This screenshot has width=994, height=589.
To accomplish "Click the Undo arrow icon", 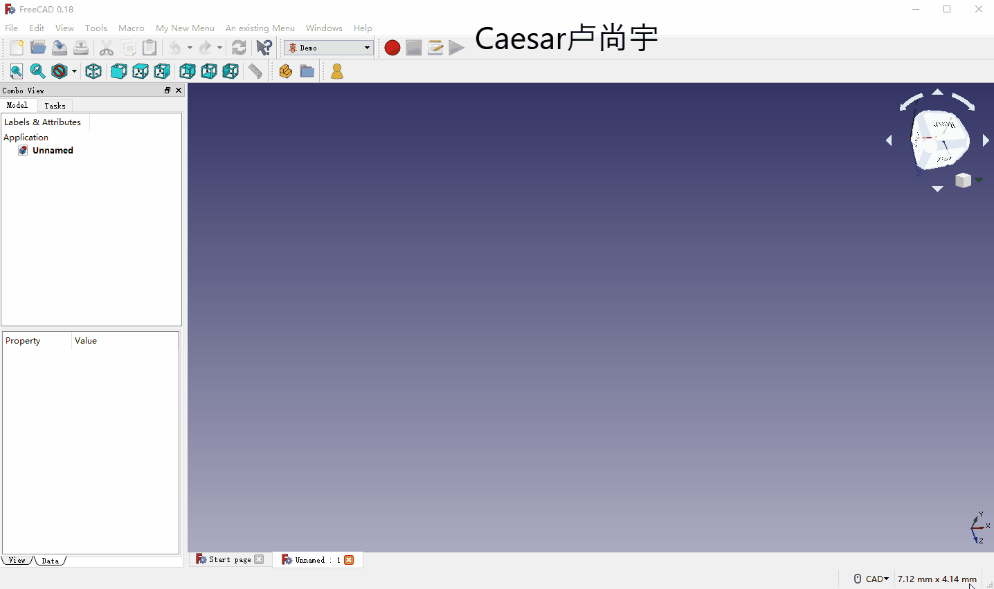I will pyautogui.click(x=175, y=48).
